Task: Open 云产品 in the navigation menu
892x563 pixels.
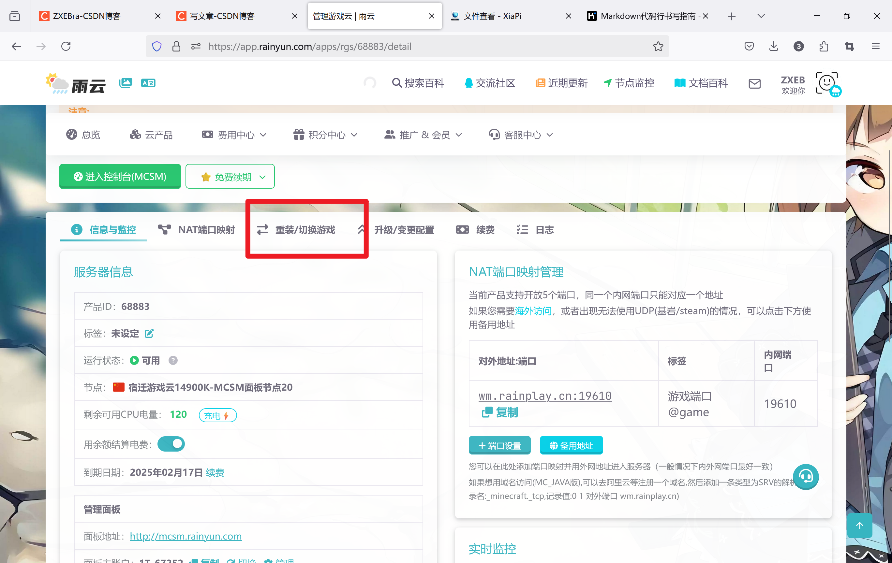Action: (151, 135)
